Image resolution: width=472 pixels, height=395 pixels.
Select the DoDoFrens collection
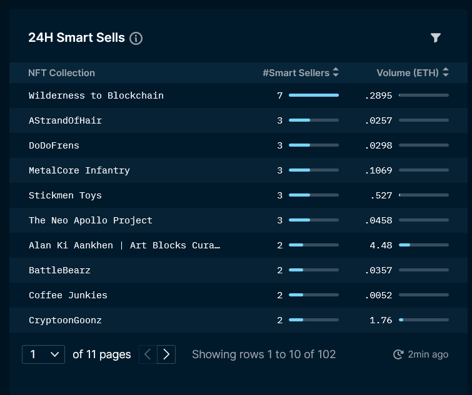[54, 145]
